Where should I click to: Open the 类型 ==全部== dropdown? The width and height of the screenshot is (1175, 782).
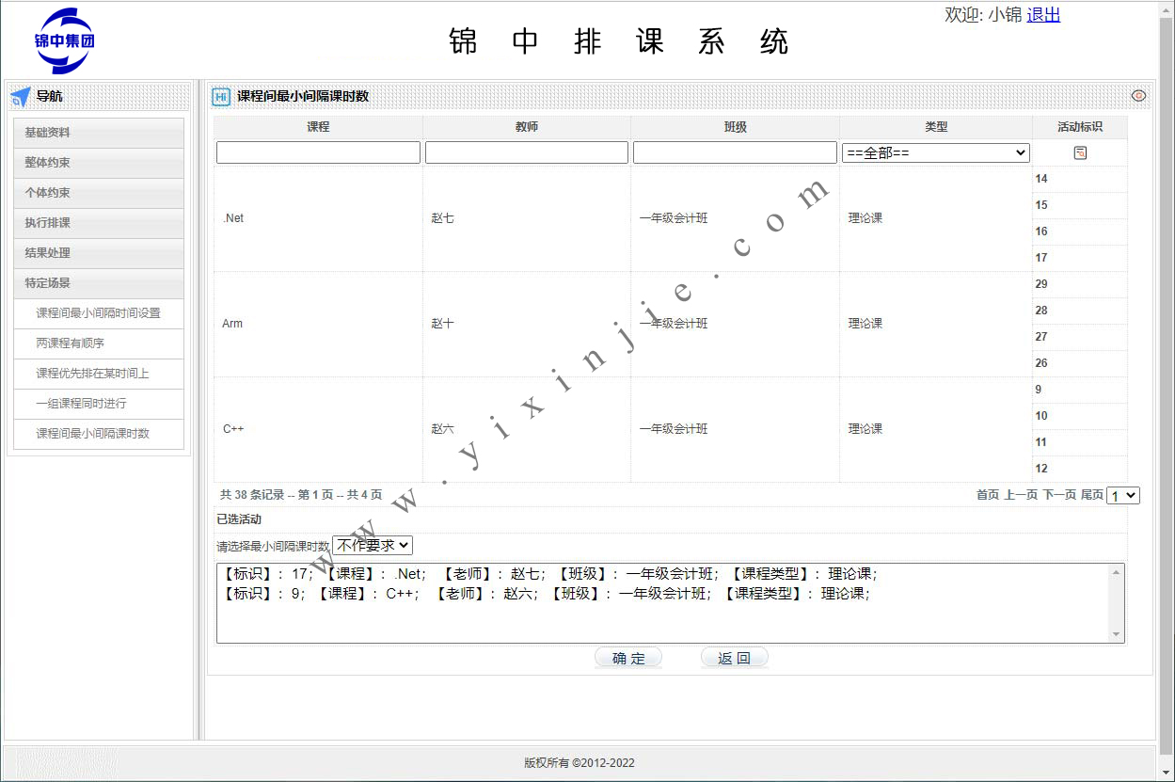[x=936, y=152]
